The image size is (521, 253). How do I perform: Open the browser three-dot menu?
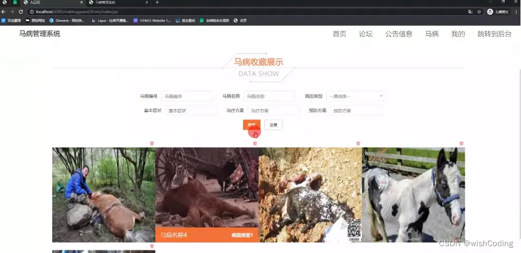(x=516, y=12)
